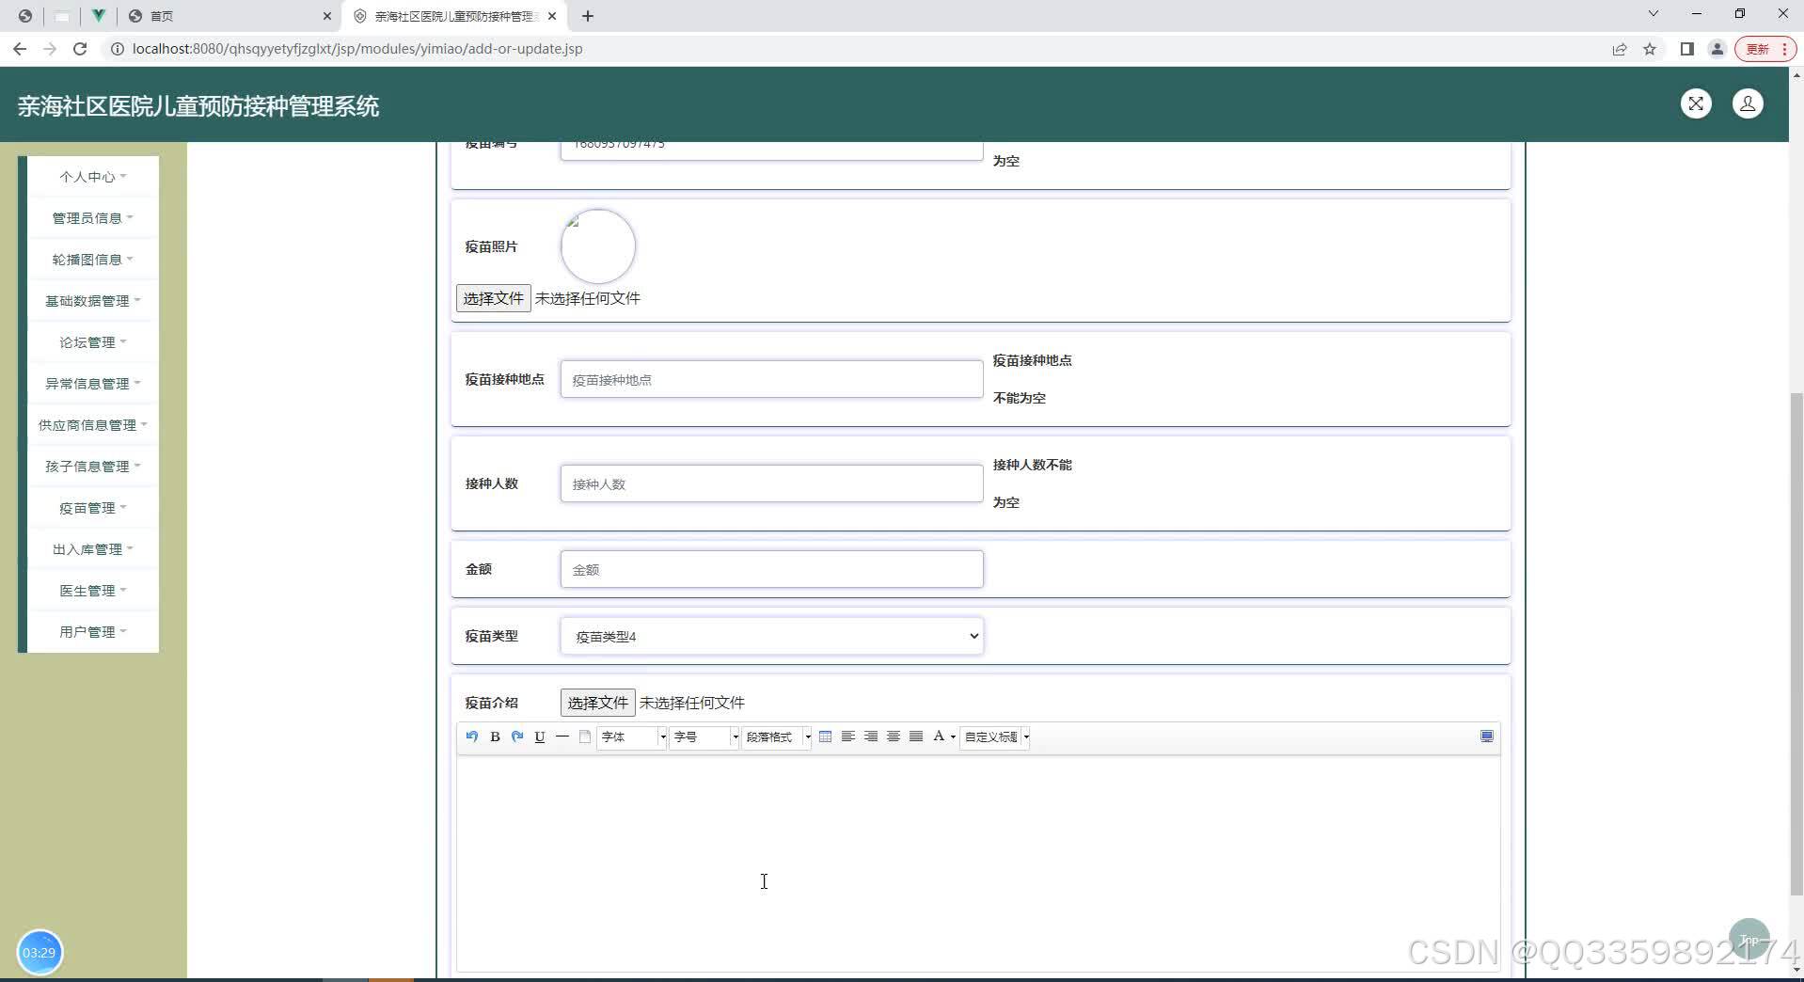Click the circular vaccine photo preview
1804x982 pixels.
pos(598,246)
